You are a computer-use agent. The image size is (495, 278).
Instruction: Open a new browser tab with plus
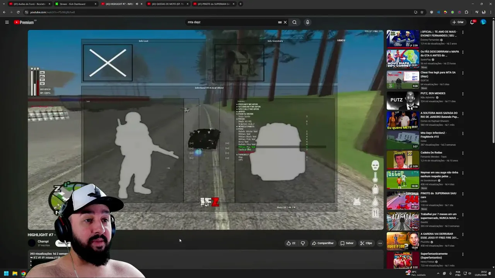(241, 4)
